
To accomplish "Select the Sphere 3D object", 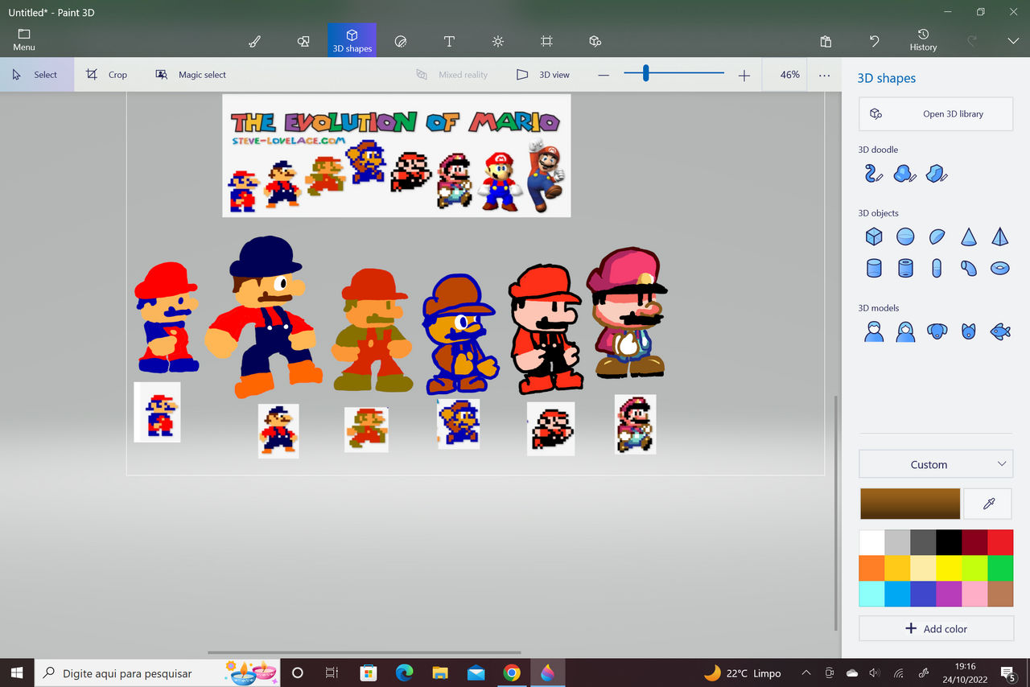I will [x=905, y=237].
